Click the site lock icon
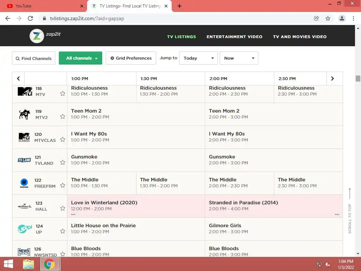 click(44, 18)
